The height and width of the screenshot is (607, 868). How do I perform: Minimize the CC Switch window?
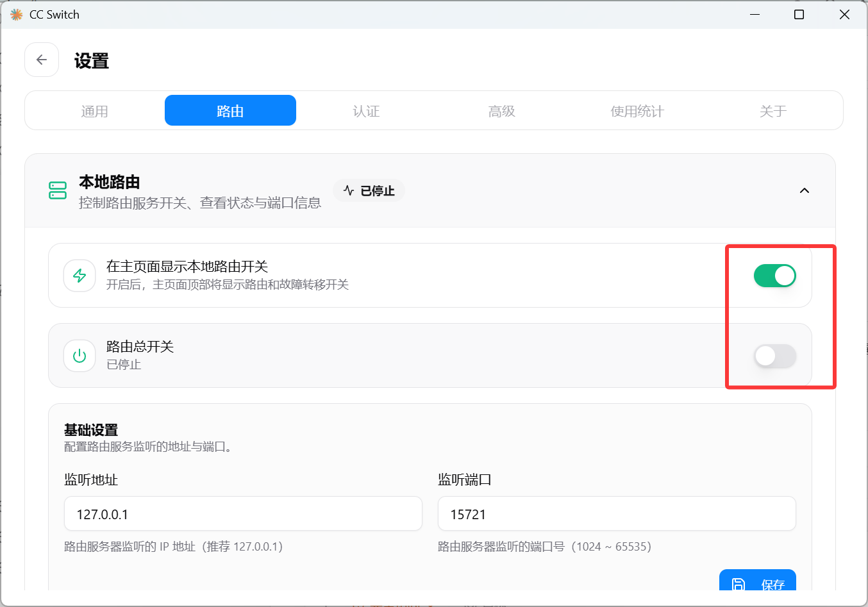click(x=755, y=14)
